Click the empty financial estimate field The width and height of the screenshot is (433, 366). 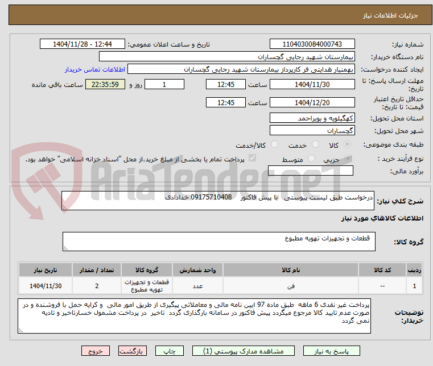pos(311,170)
